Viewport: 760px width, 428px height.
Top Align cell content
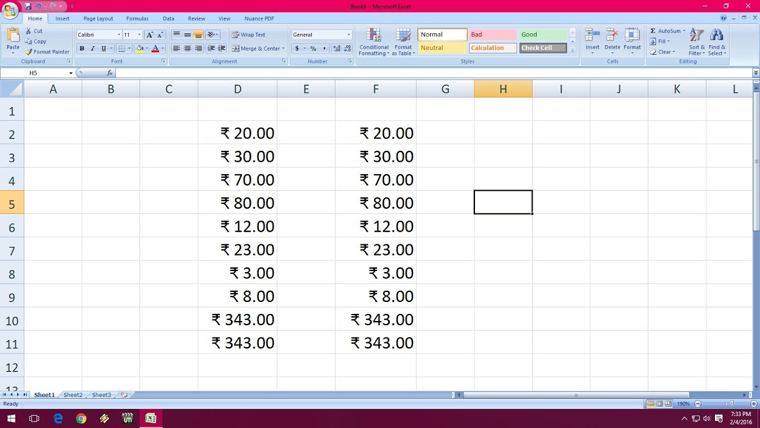pyautogui.click(x=176, y=34)
